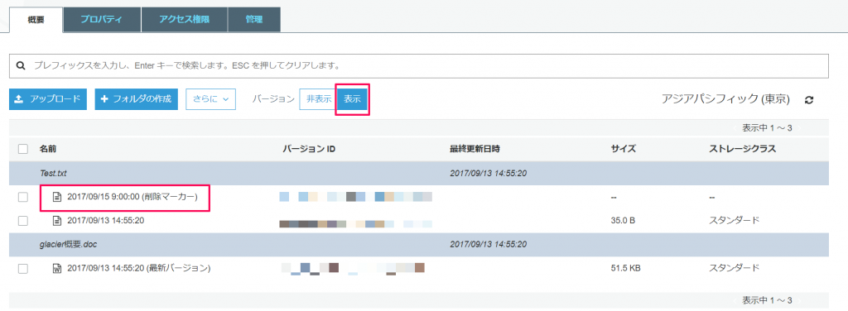
Task: Click the search magnifier icon
Action: [21, 66]
